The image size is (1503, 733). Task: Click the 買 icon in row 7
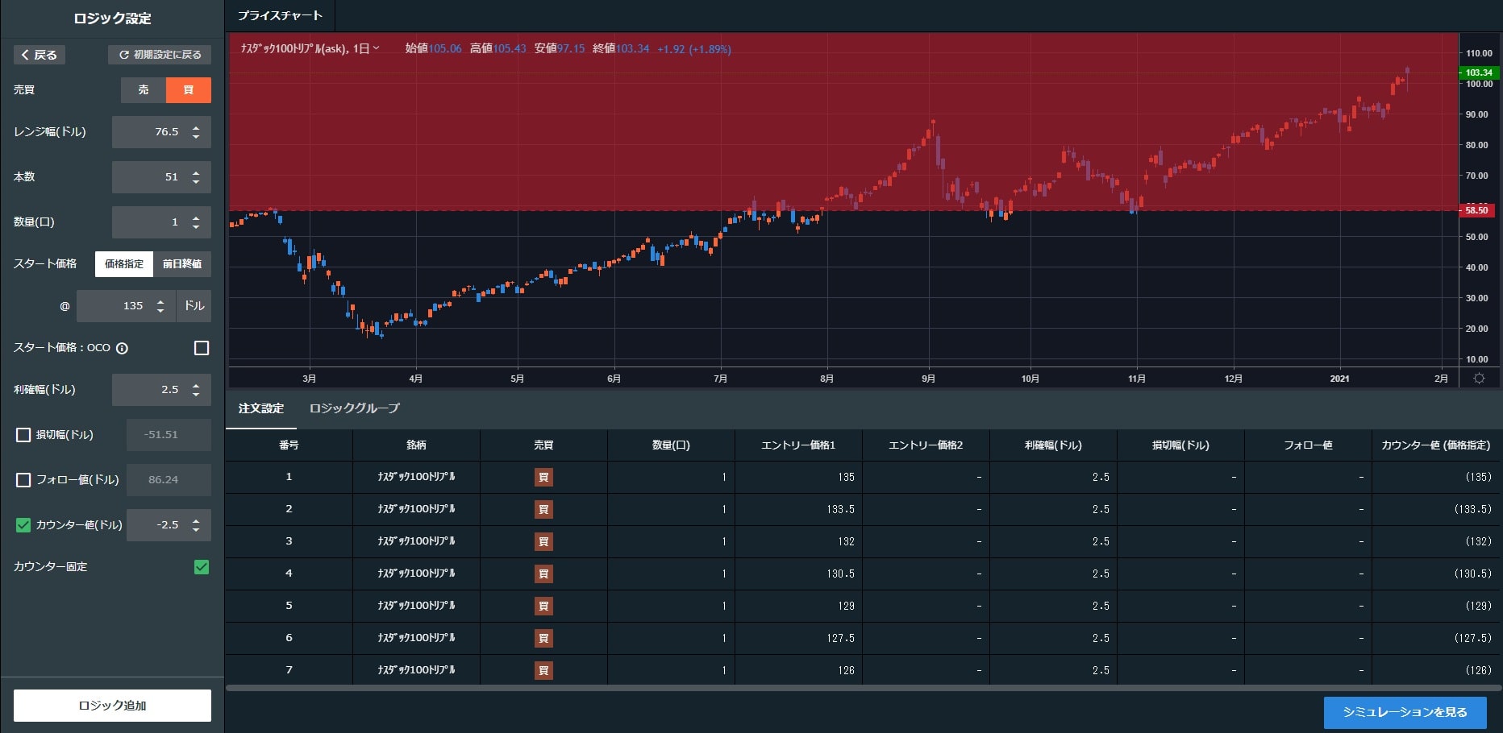[543, 670]
